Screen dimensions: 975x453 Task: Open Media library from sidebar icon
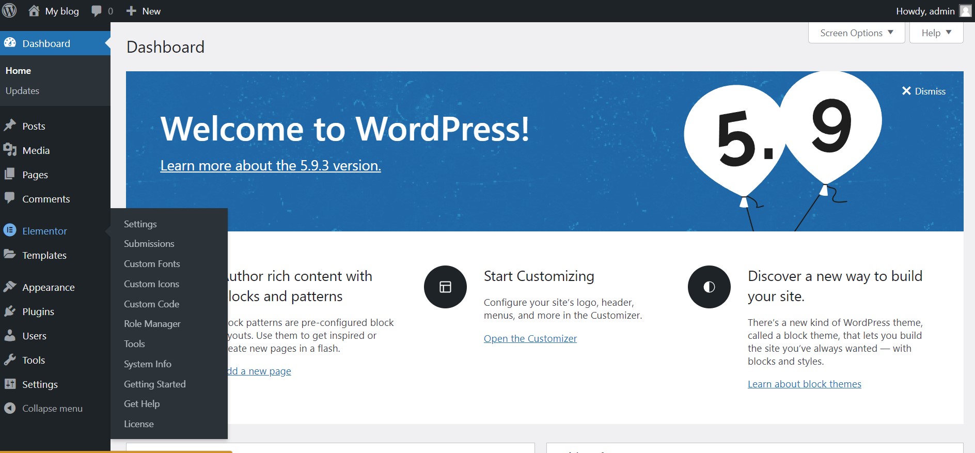pyautogui.click(x=10, y=150)
